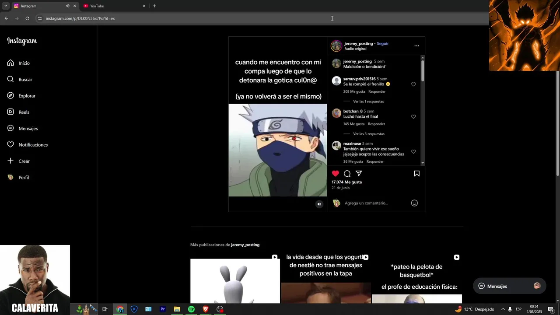The height and width of the screenshot is (315, 560).
Task: Open Brave browser from the taskbar
Action: [206, 309]
